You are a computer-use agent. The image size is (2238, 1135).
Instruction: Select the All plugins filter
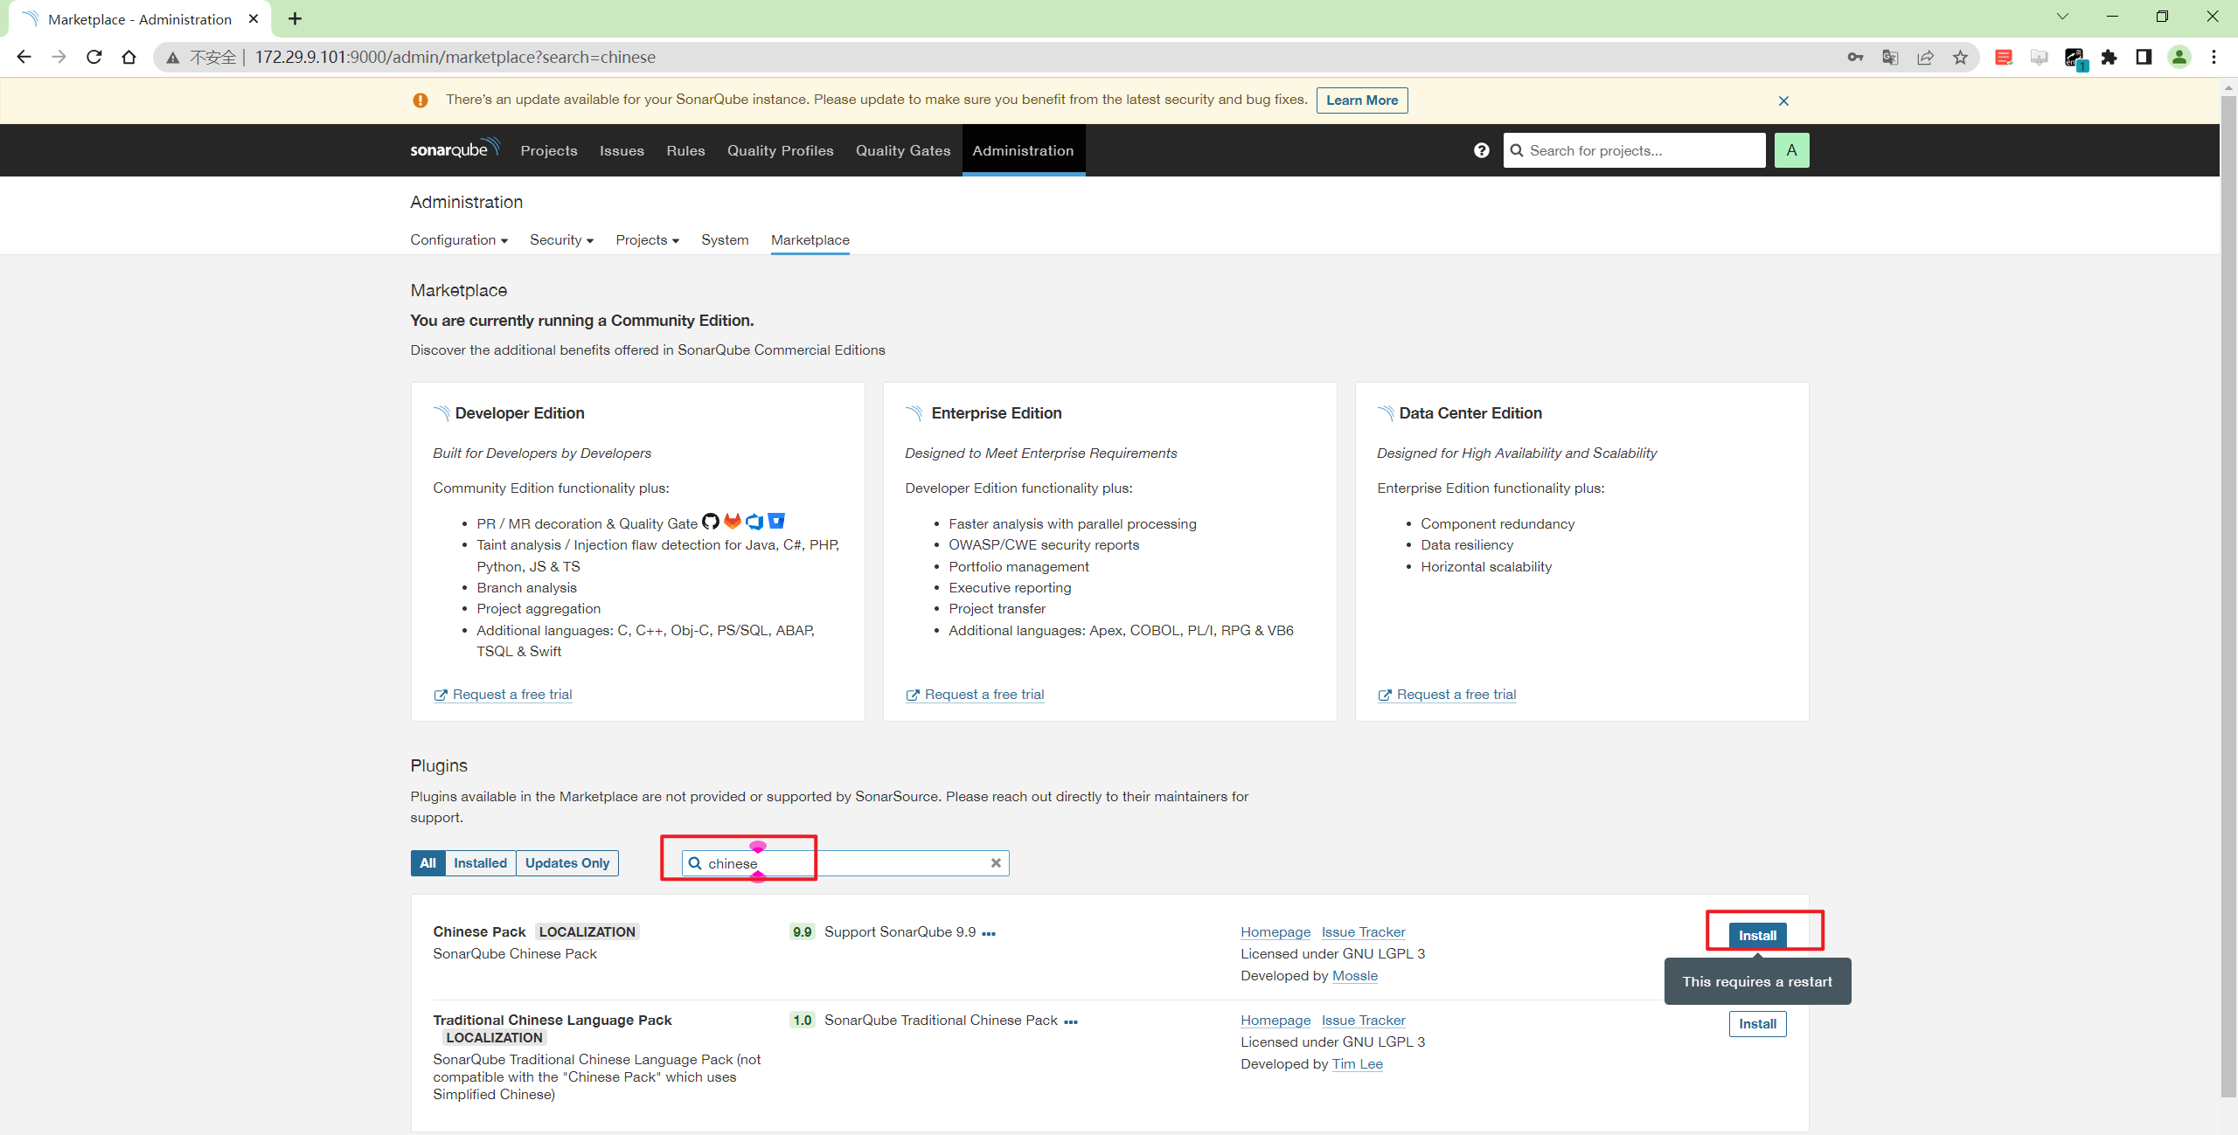coord(427,862)
